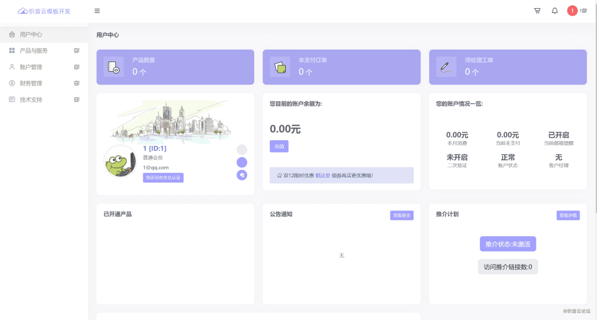Image resolution: width=597 pixels, height=320 pixels.
Task: Click the 普通会员 membership label
Action: tap(153, 157)
